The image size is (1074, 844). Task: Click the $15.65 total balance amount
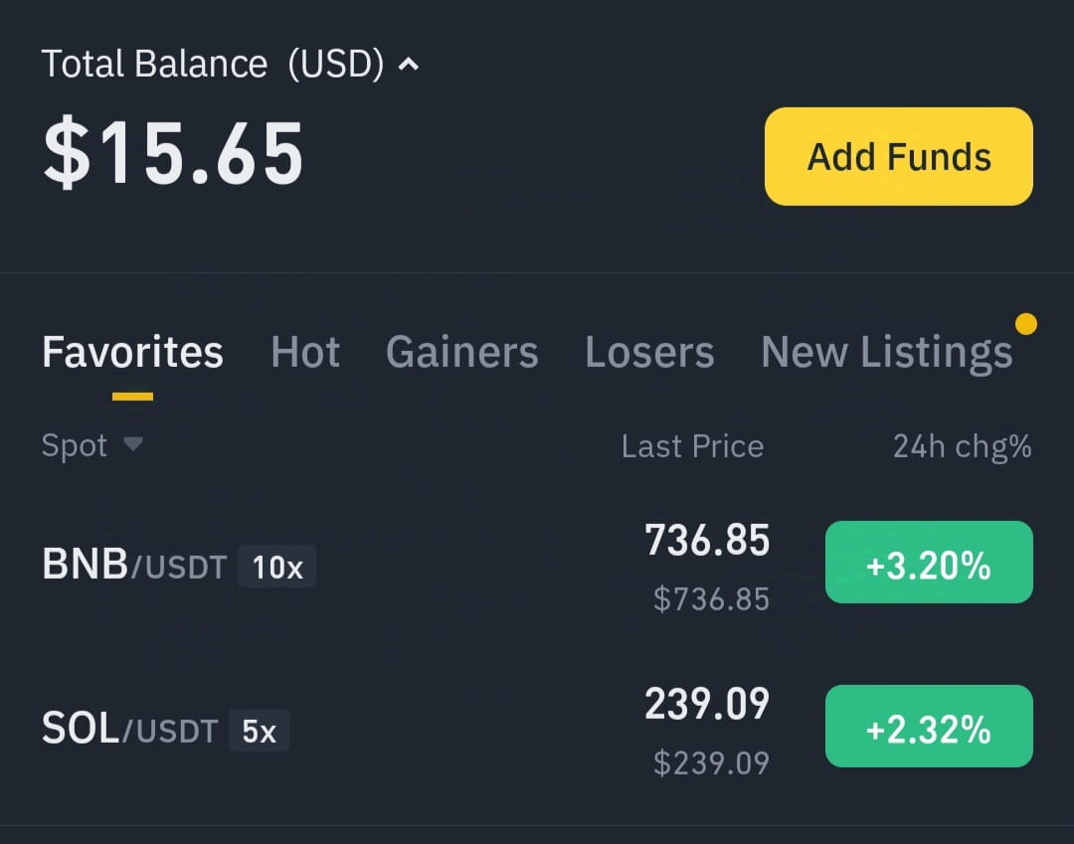173,152
